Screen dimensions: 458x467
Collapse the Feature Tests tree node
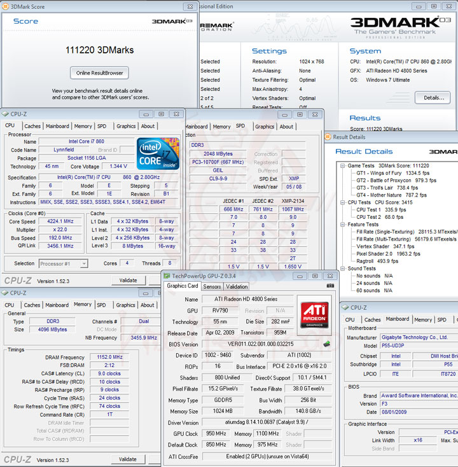(x=343, y=225)
